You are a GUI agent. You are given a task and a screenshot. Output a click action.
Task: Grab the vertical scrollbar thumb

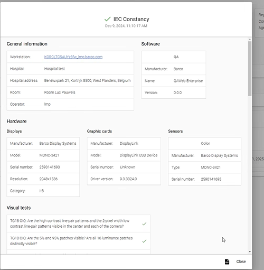[250, 69]
